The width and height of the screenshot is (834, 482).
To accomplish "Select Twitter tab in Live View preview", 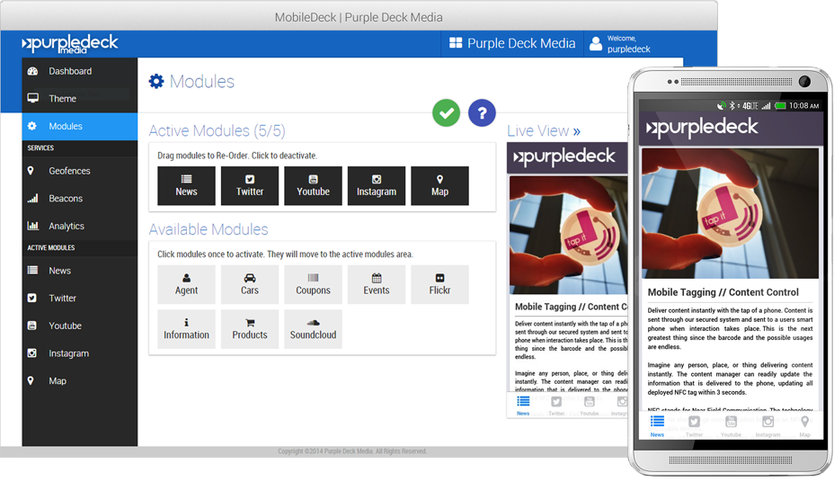I will click(x=555, y=406).
